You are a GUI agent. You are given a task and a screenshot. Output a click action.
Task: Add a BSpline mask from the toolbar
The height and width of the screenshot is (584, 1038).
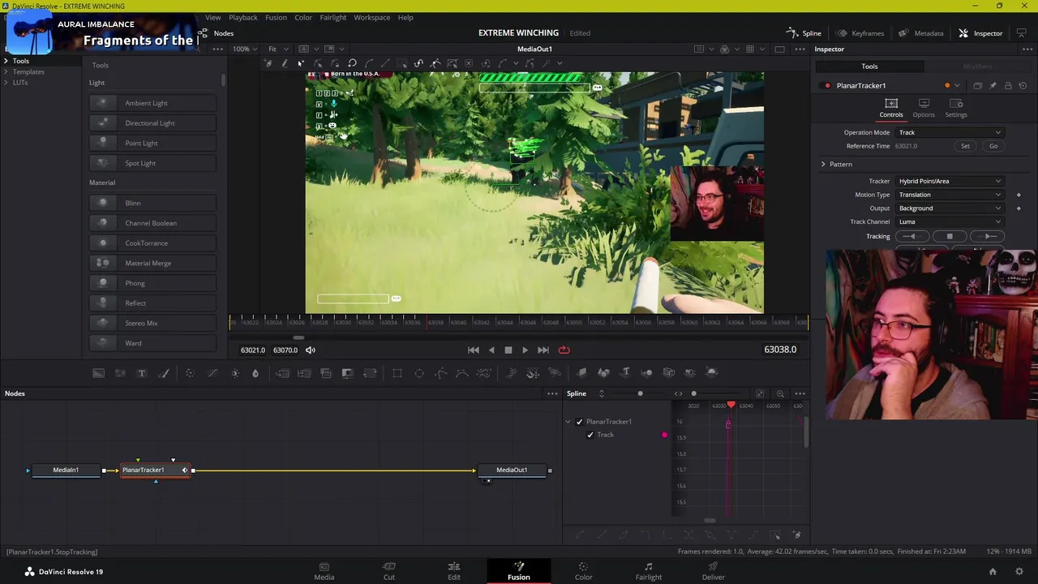pos(462,373)
